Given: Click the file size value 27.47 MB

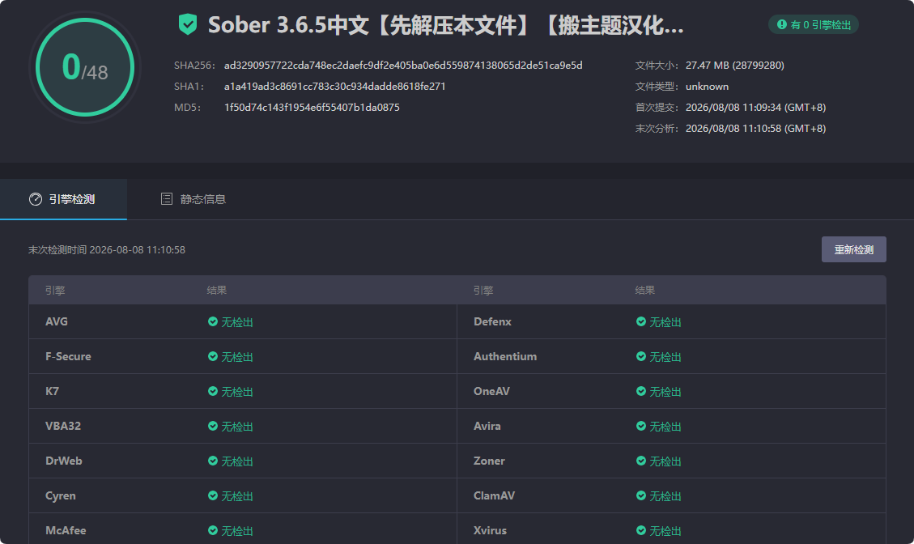Looking at the screenshot, I should 734,66.
